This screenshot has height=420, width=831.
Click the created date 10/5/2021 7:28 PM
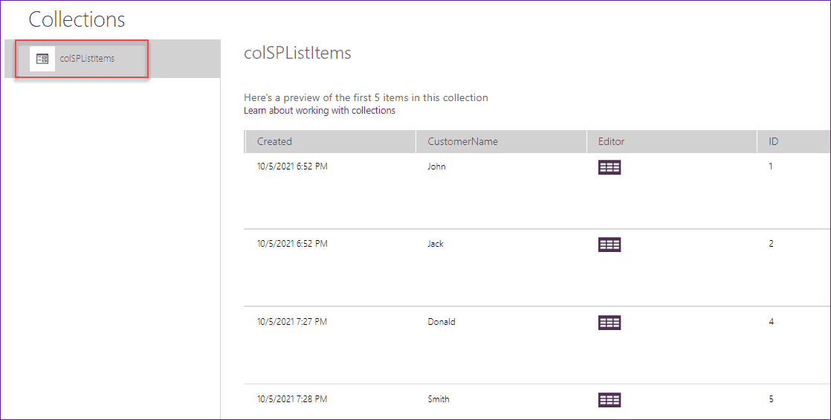point(293,399)
